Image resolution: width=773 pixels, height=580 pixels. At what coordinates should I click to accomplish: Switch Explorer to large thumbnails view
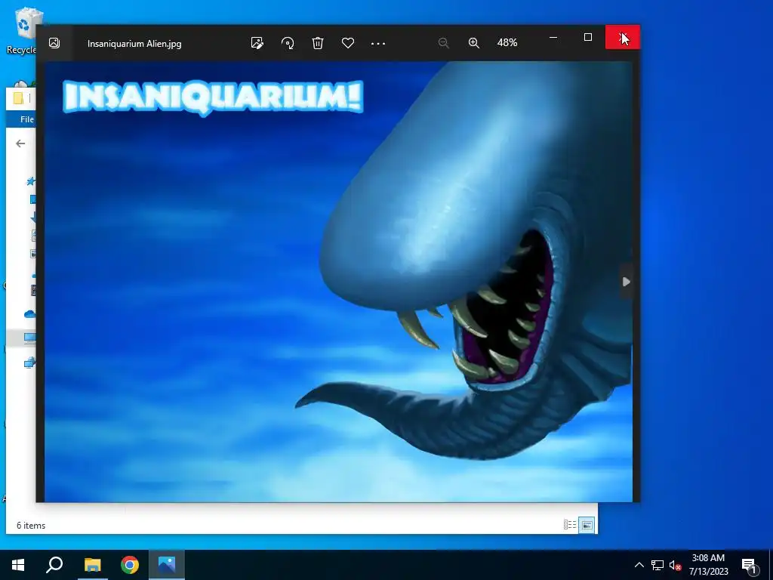[x=587, y=525]
